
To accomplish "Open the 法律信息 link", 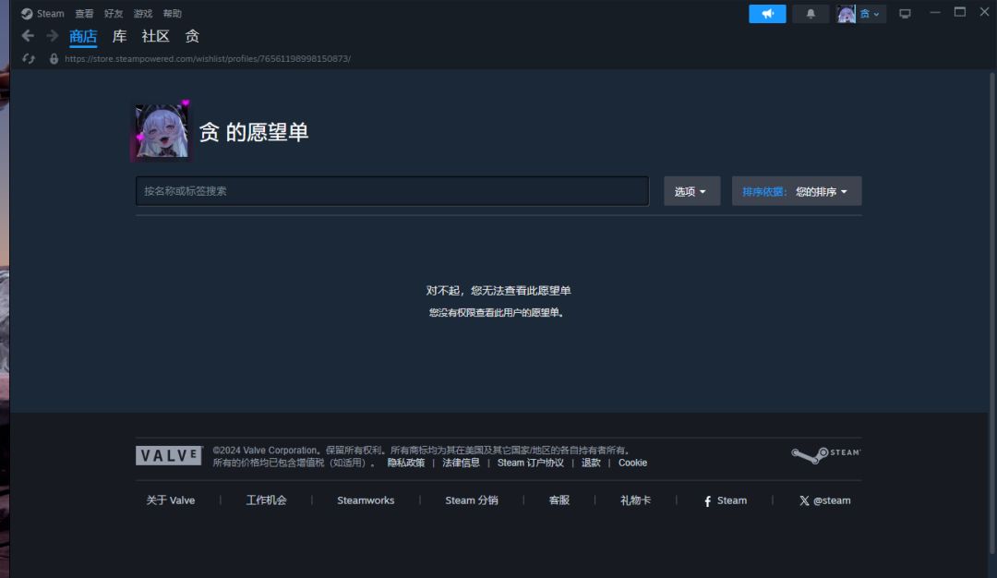I will coord(461,463).
